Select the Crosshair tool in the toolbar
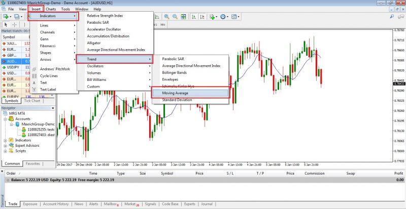This screenshot has width=406, height=209. (15, 24)
